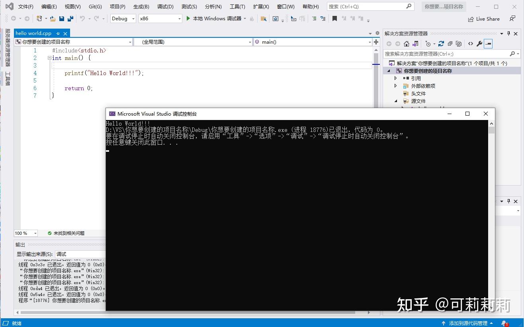Pin the hello world.cpp tab
The image size is (524, 327).
[x=58, y=33]
